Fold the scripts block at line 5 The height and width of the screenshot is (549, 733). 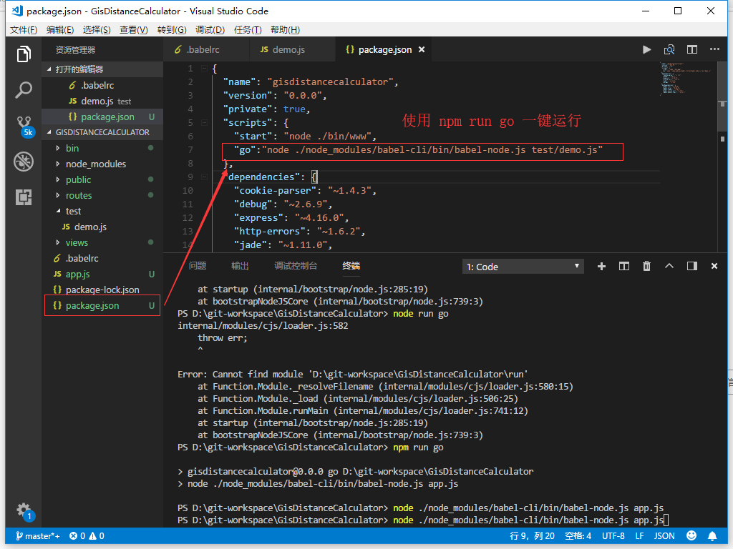204,122
